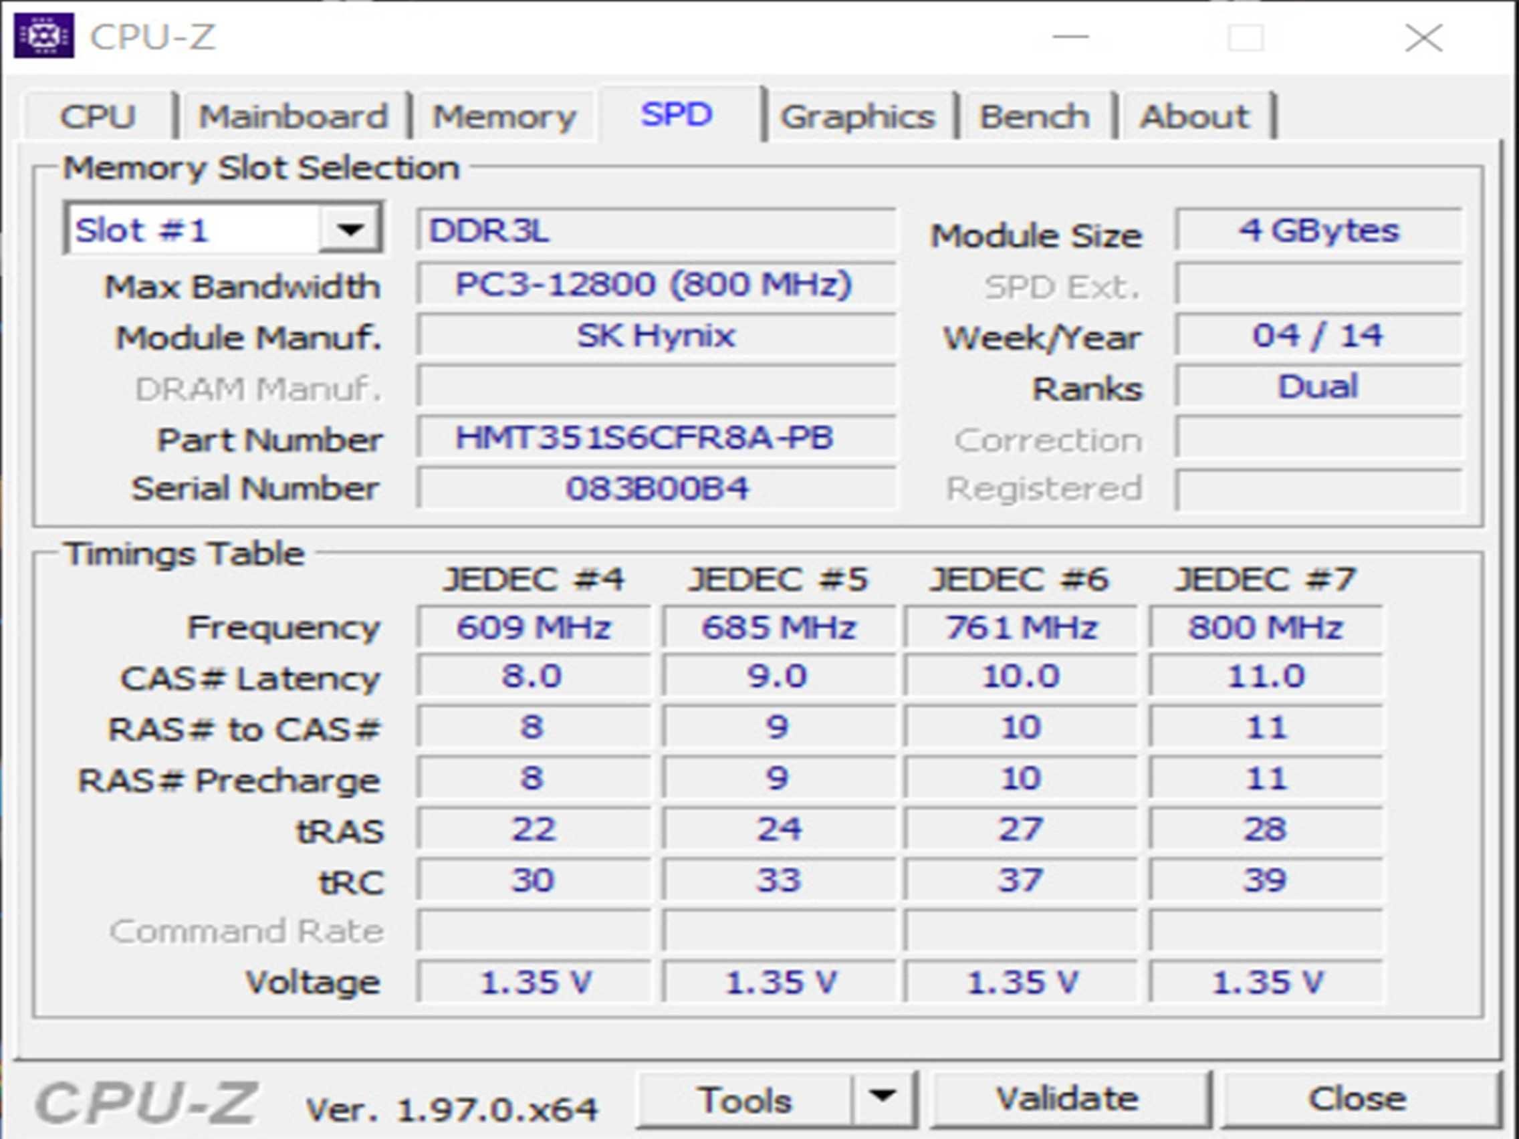1519x1139 pixels.
Task: Open the Mainboard tab
Action: coord(294,116)
